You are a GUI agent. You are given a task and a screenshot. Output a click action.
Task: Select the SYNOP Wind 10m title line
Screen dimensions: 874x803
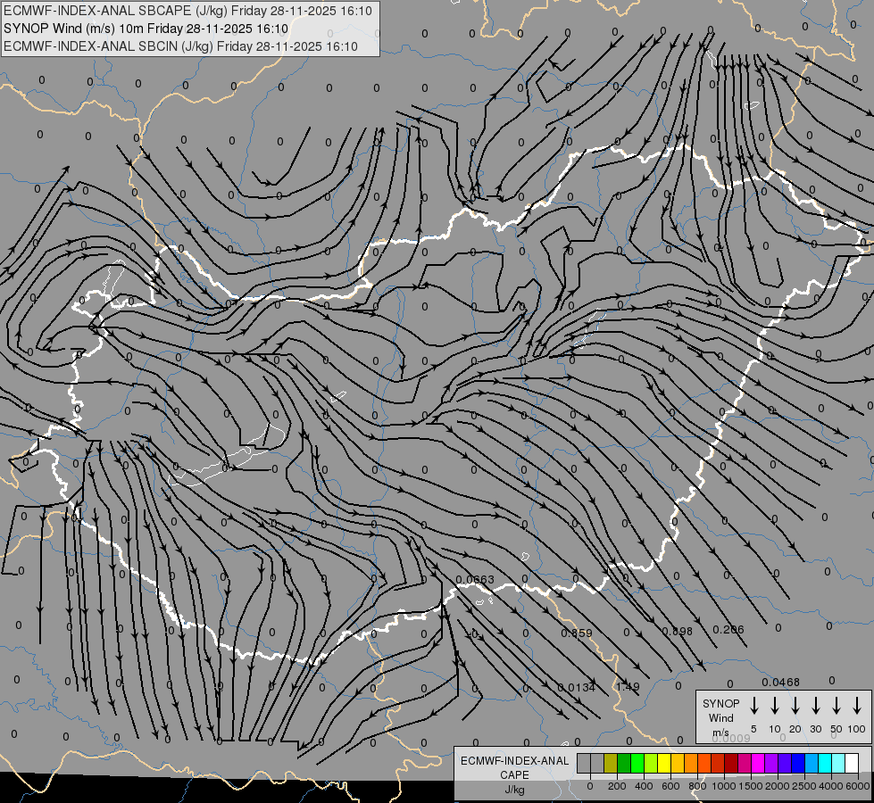[146, 29]
